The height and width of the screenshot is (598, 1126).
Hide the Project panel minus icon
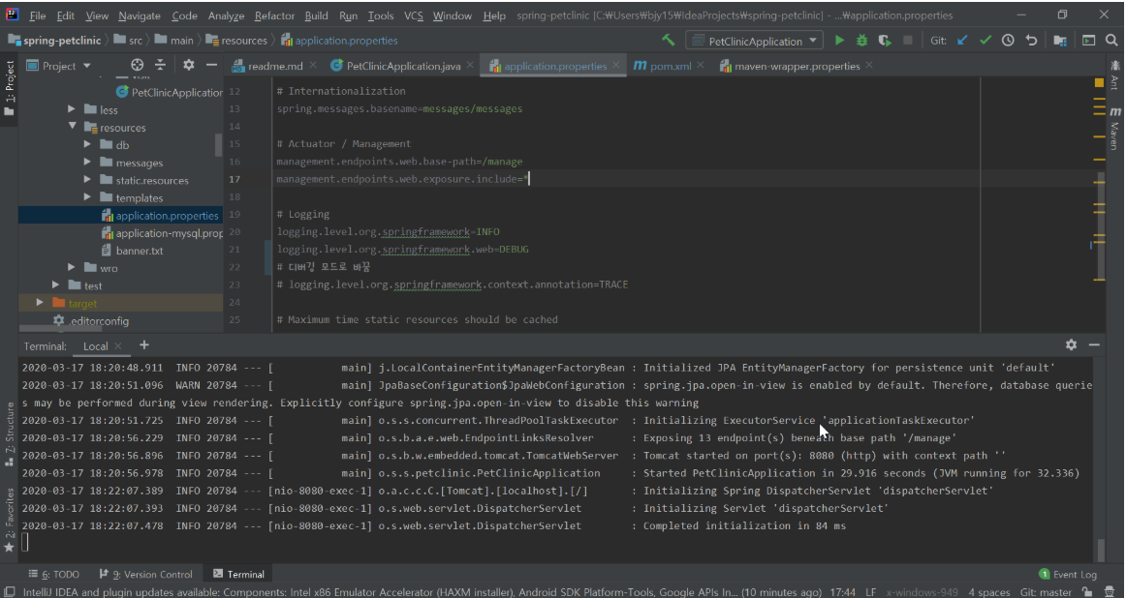click(x=211, y=65)
